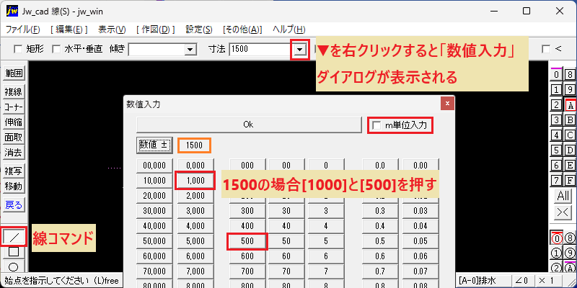Select layer group F square button
577x288 pixels.
coord(571,181)
